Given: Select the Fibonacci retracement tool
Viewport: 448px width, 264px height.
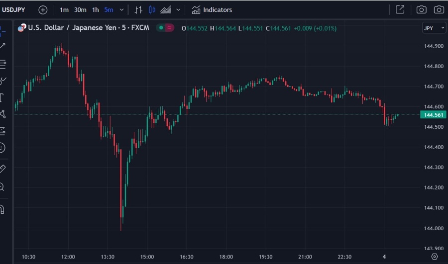Looking at the screenshot, I should point(2,64).
